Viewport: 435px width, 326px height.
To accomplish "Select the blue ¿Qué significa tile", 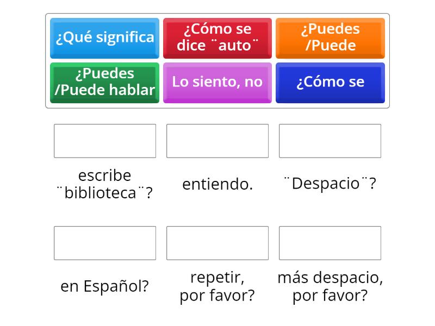I will pyautogui.click(x=104, y=37).
